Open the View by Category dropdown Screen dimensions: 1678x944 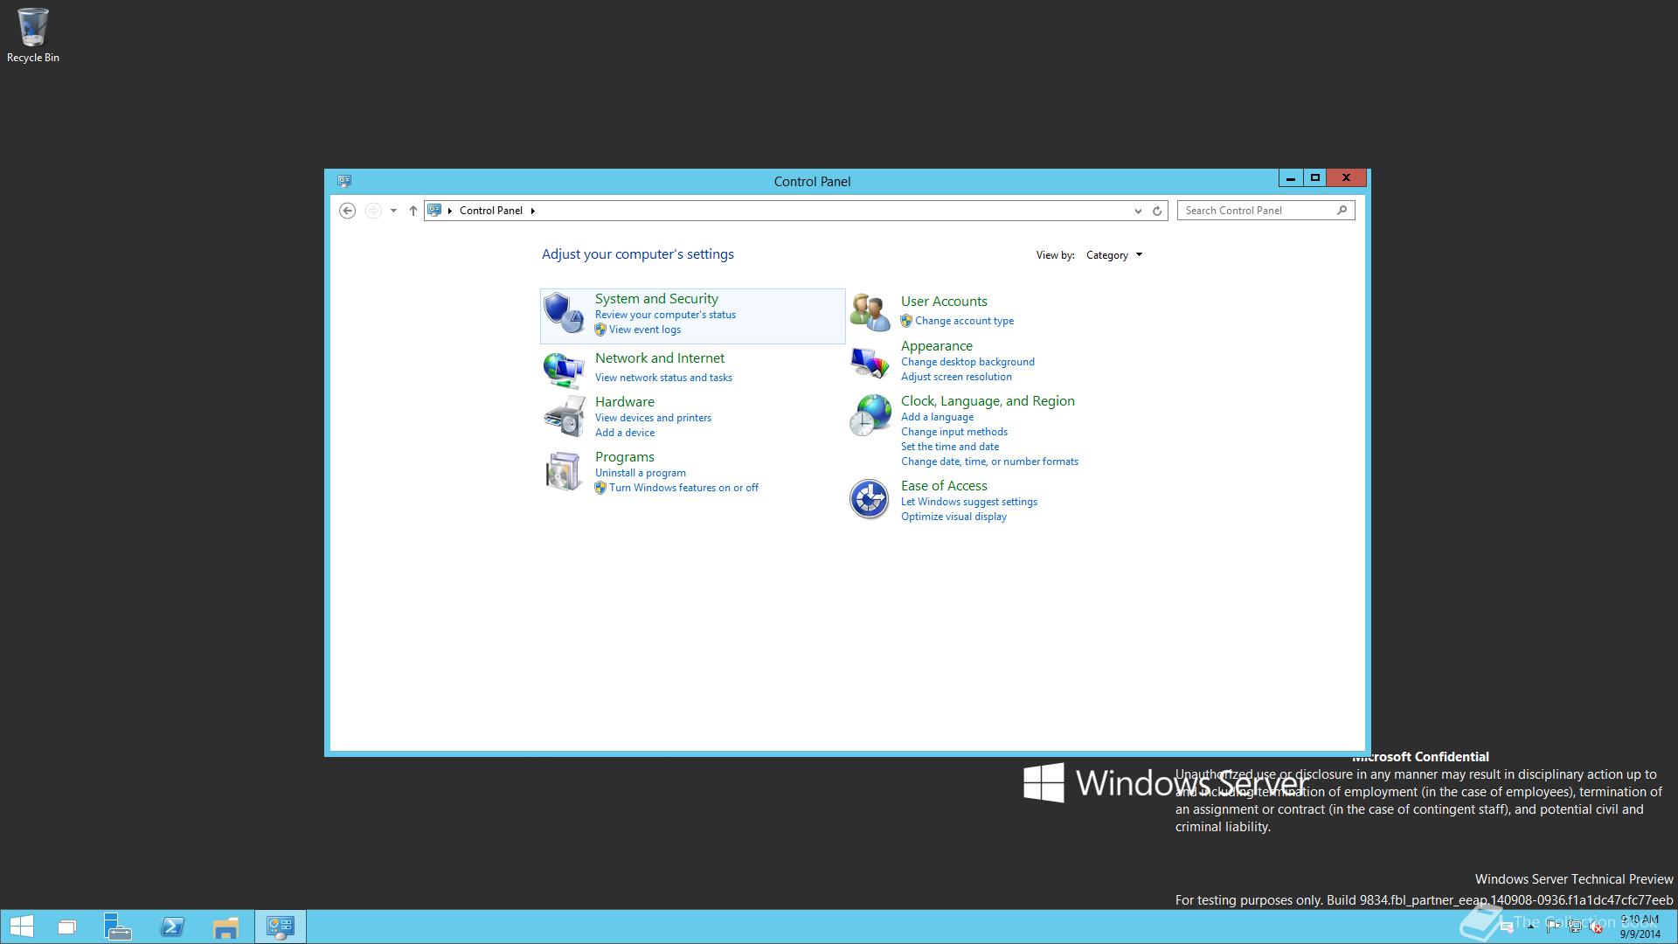1114,255
